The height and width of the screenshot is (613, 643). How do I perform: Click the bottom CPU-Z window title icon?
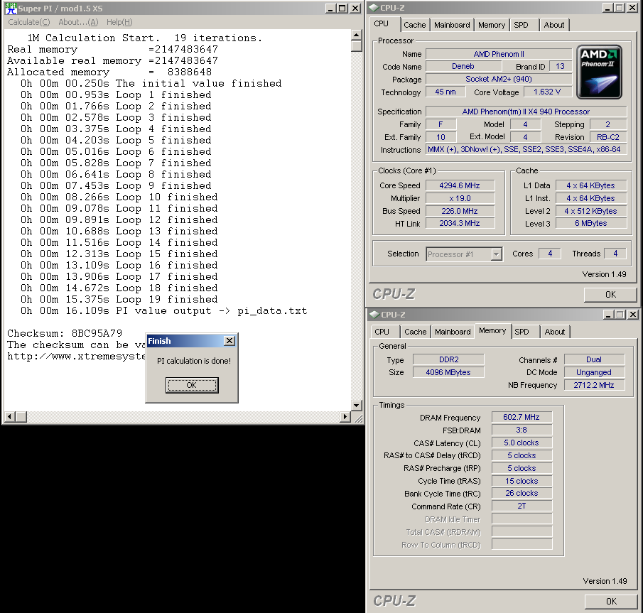point(374,315)
